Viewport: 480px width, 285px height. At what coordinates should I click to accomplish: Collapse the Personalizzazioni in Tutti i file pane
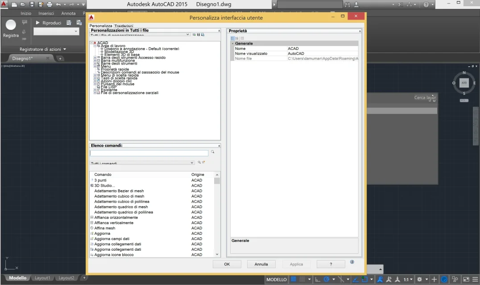pyautogui.click(x=219, y=31)
